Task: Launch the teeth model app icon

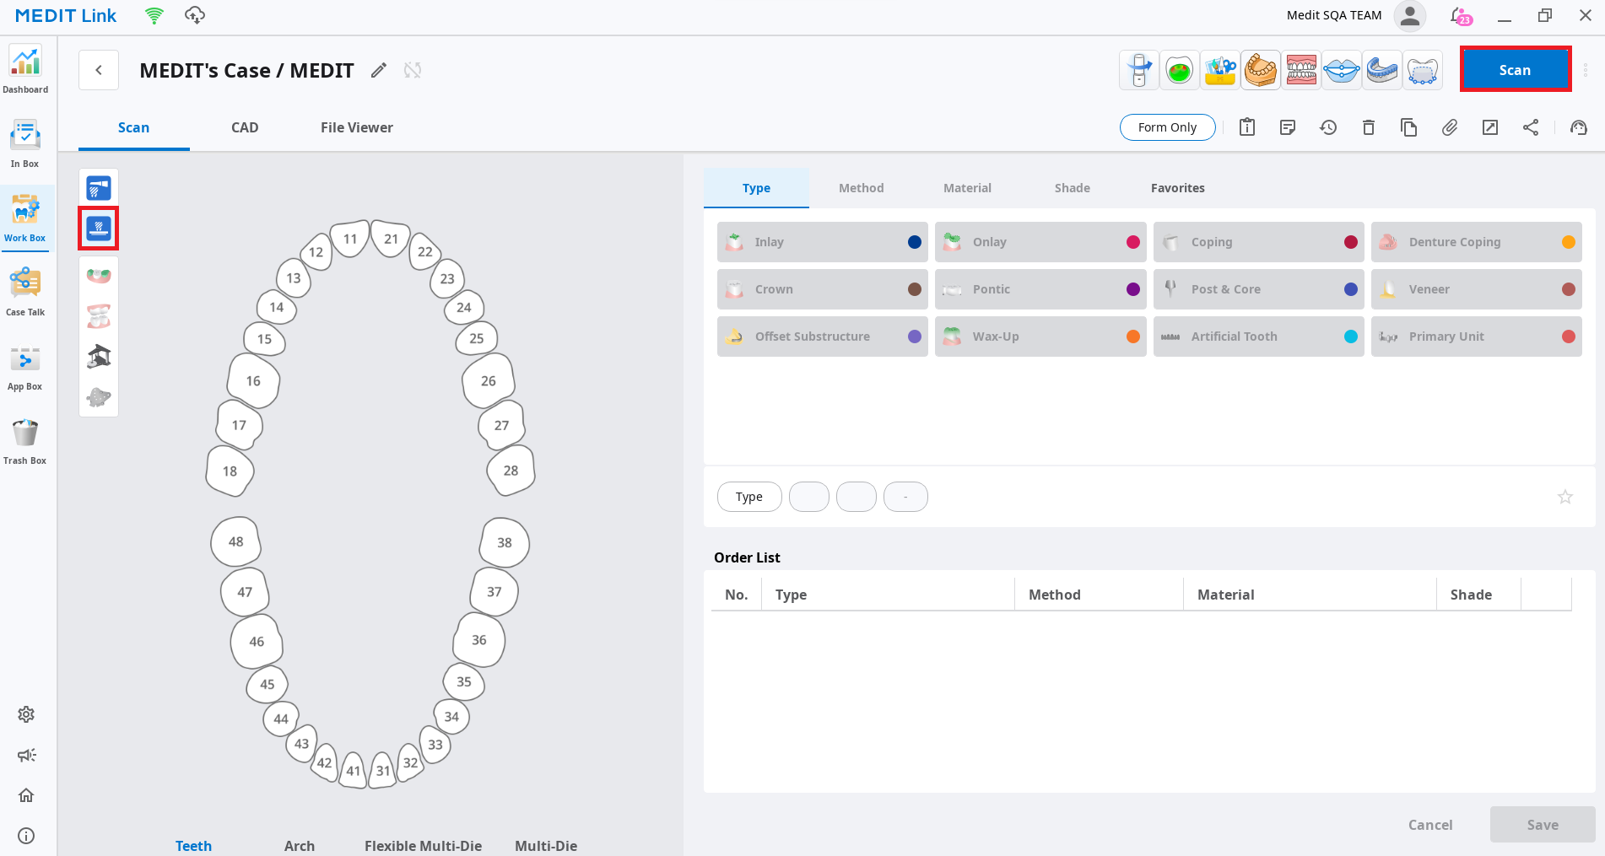Action: pos(1301,70)
